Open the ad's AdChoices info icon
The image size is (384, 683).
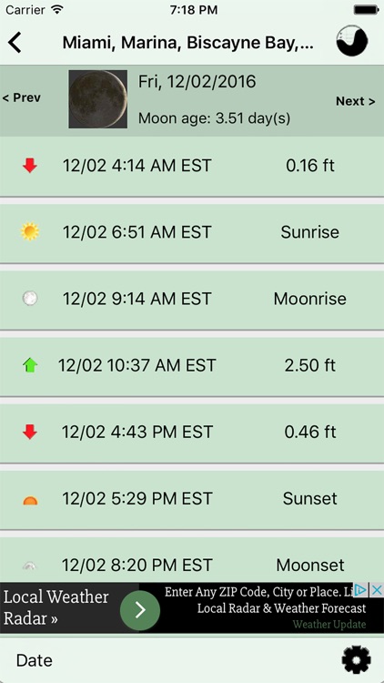pyautogui.click(x=361, y=590)
